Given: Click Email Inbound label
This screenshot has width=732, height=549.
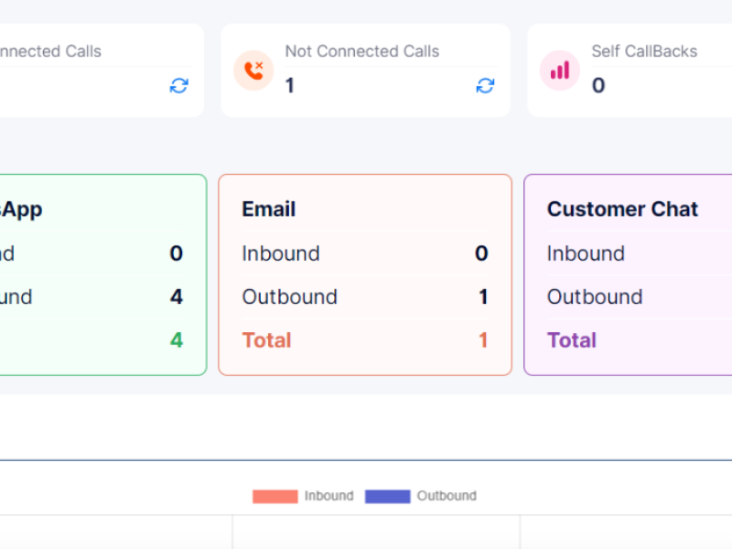Looking at the screenshot, I should point(281,253).
